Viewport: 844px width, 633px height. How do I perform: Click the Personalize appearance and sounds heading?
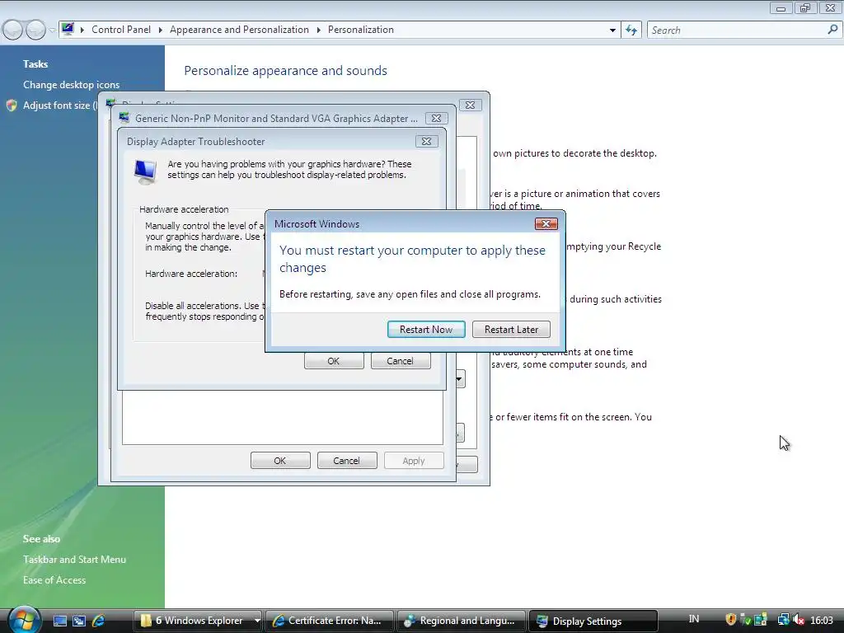click(285, 71)
